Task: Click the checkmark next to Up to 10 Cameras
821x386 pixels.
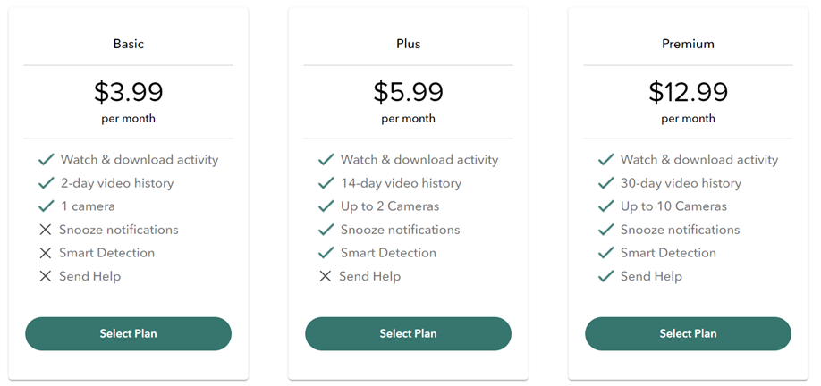Action: [x=606, y=206]
